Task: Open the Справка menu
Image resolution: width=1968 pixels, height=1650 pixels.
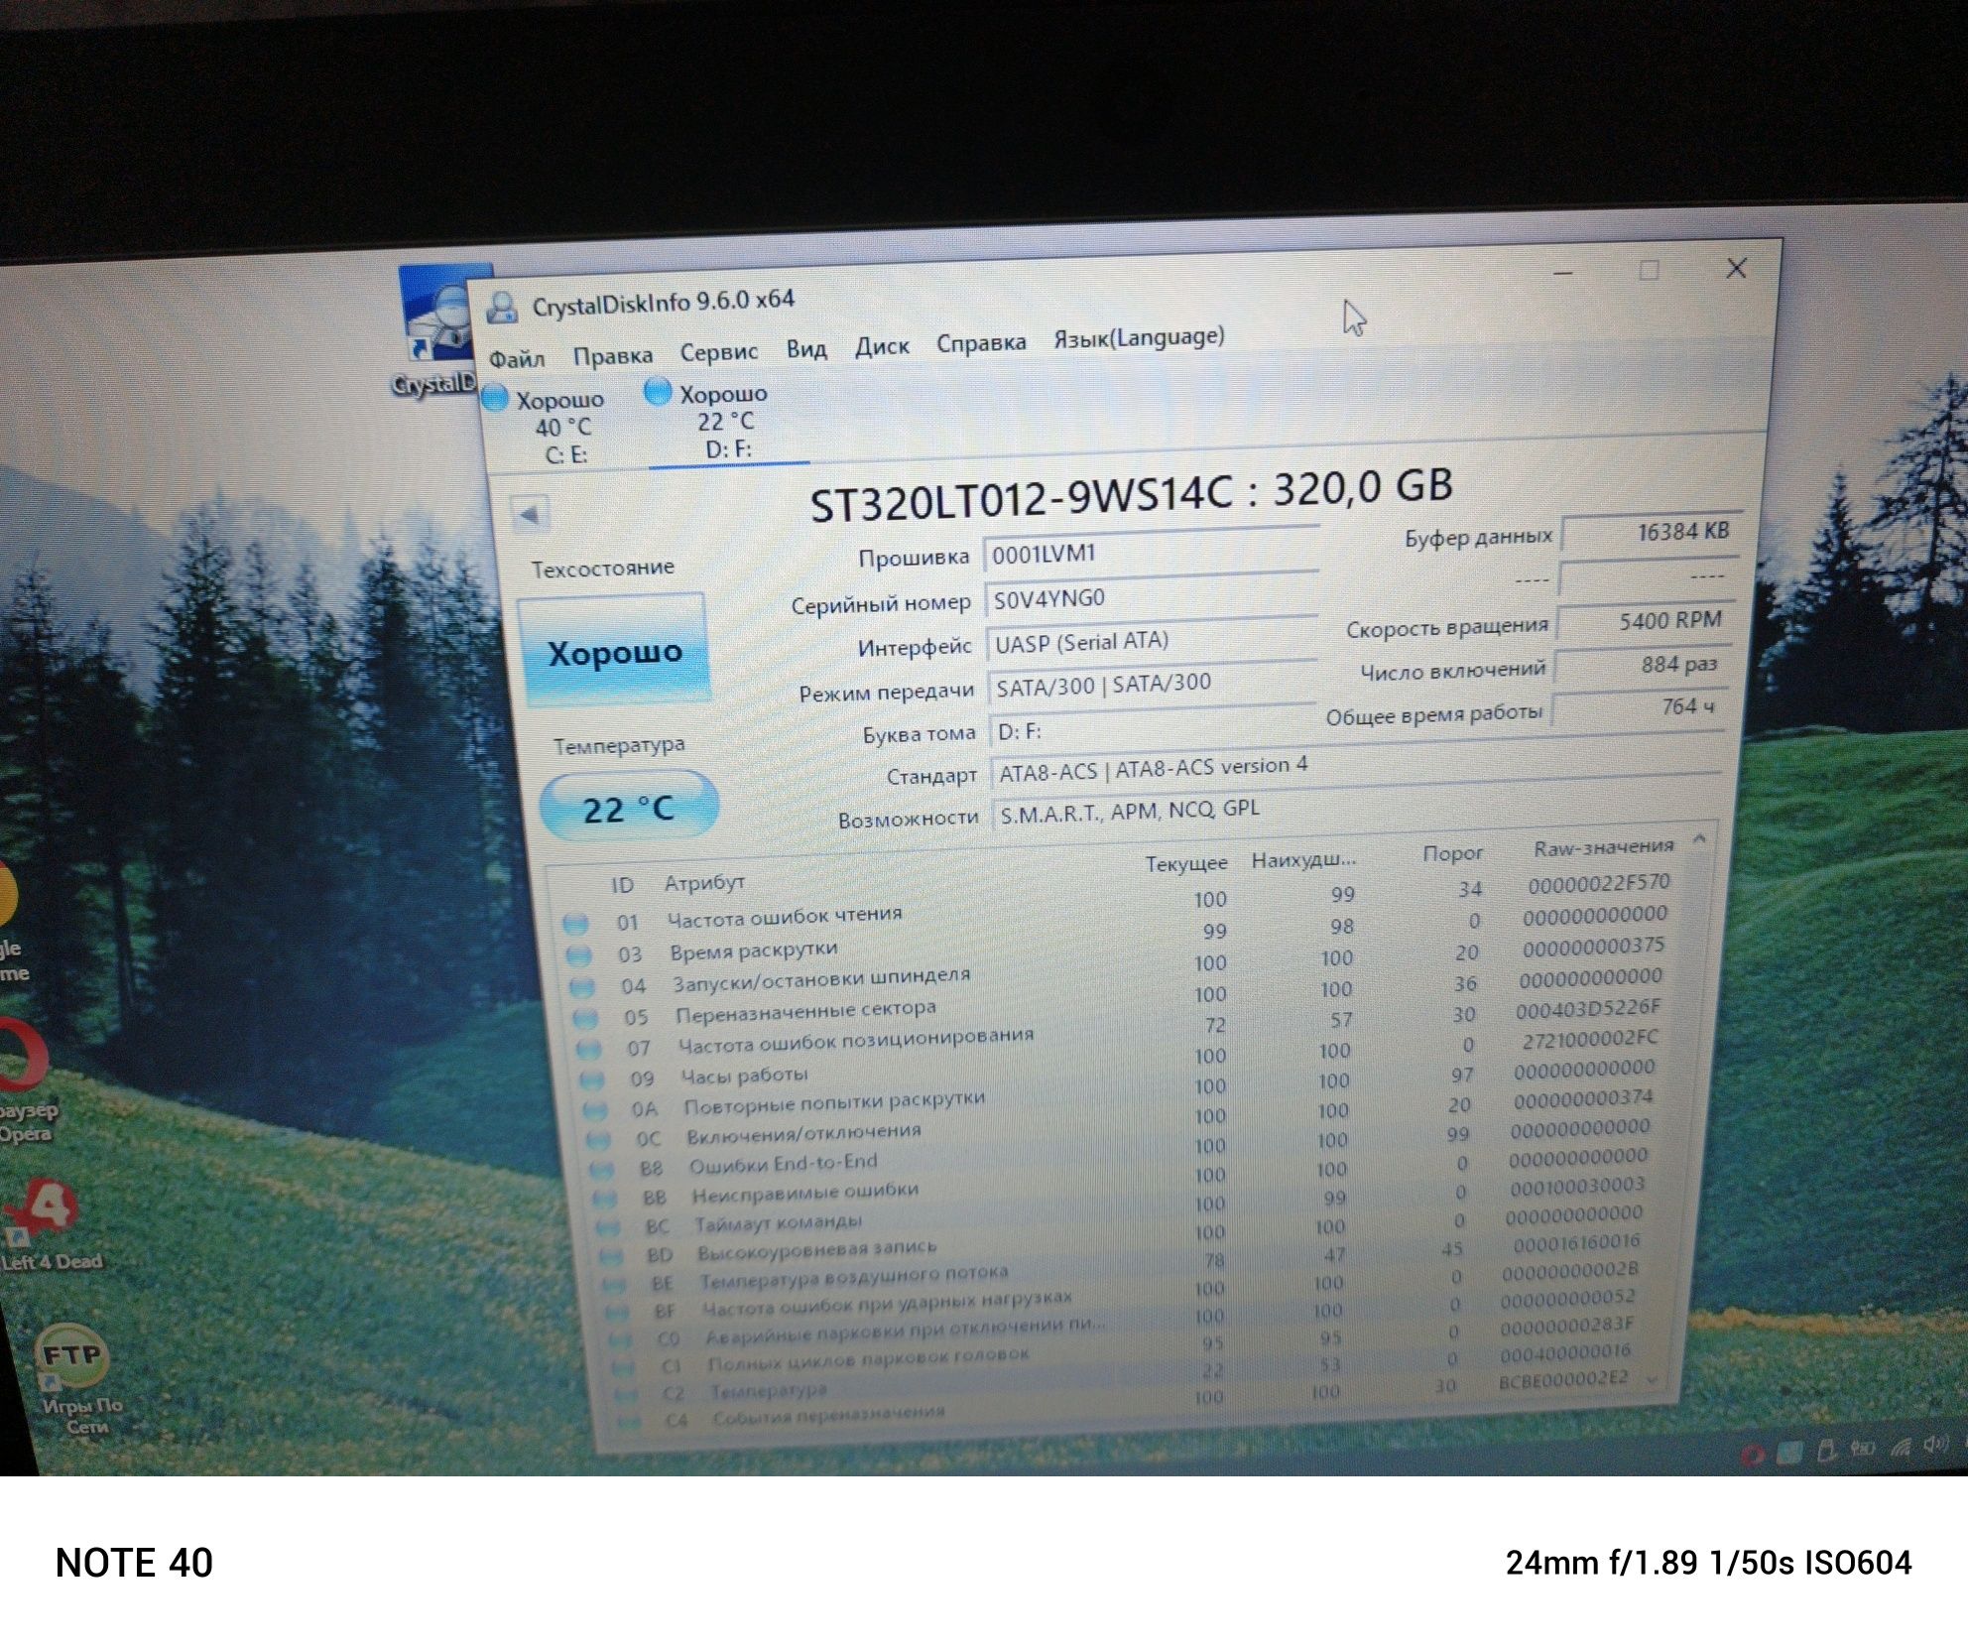Action: 981,343
